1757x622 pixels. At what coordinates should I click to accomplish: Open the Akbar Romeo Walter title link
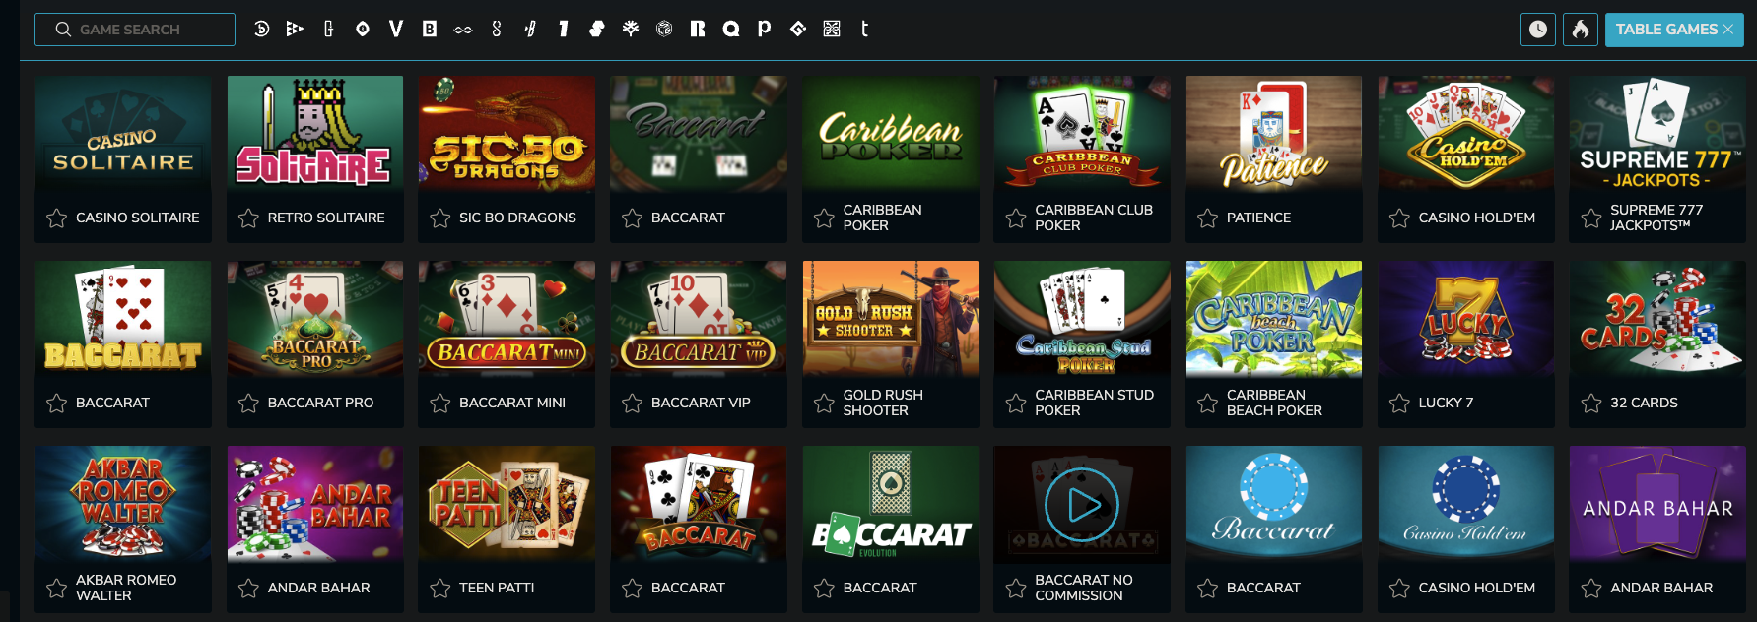126,588
